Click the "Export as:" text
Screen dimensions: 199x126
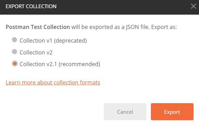click(x=164, y=27)
